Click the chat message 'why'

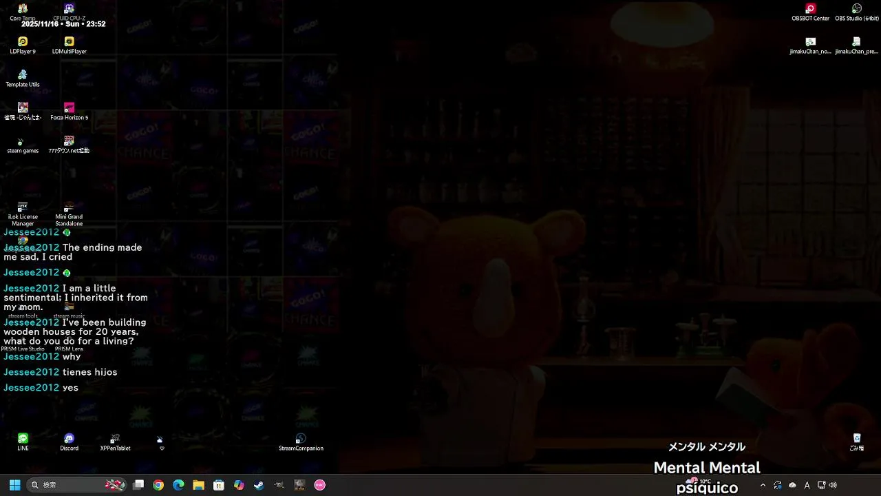point(72,357)
